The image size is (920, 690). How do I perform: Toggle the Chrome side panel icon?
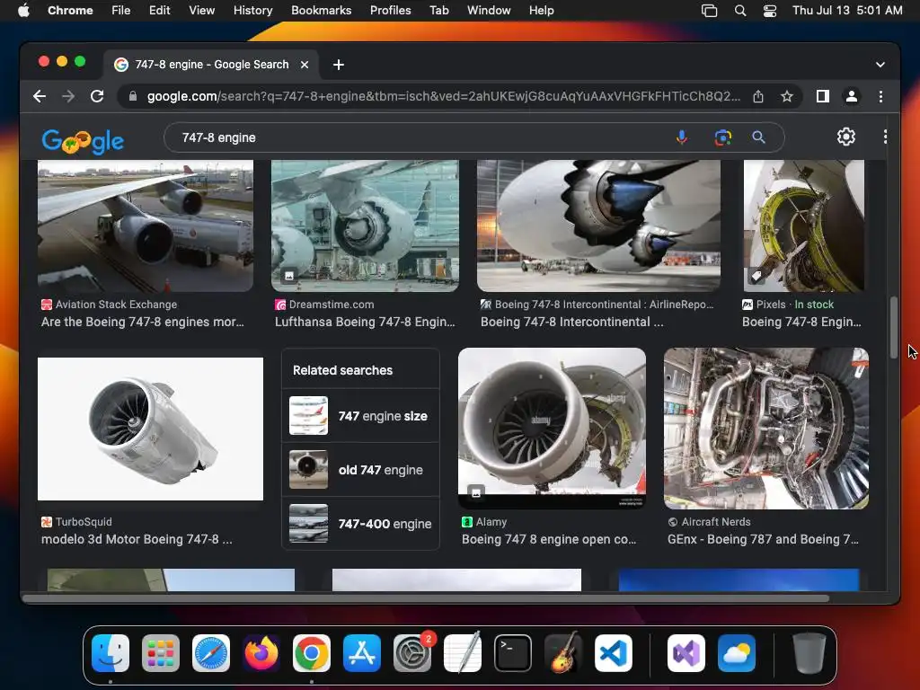[823, 96]
